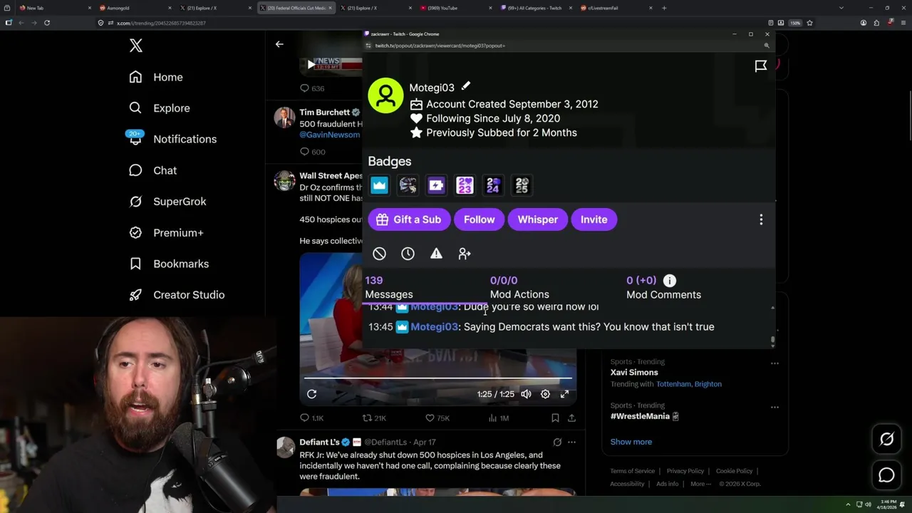Like the post with 75K likes
Viewport: 912px width, 513px height.
click(430, 418)
